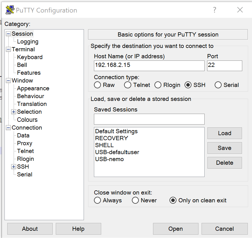Select the SSH connection type radio button
Screen dimensions: 252x238
(x=188, y=85)
